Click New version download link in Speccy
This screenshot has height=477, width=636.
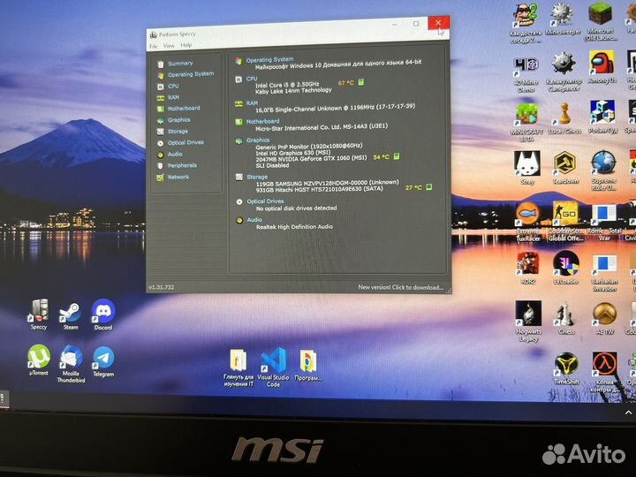coord(400,287)
